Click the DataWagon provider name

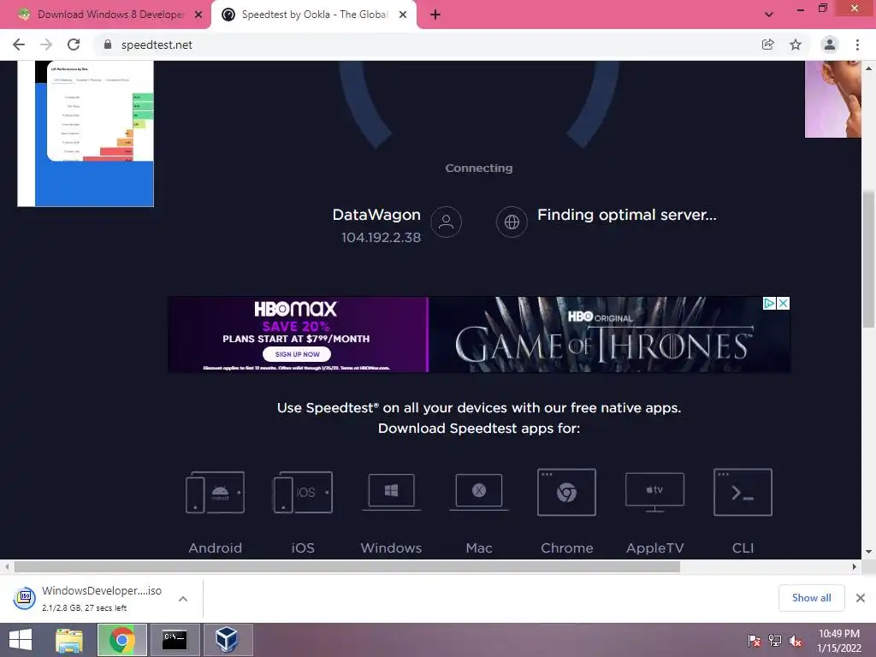tap(376, 215)
